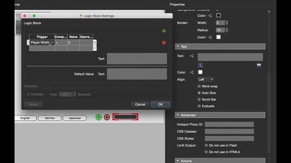Toggle Word wrap checkbox
This screenshot has width=291, height=163.
point(199,86)
